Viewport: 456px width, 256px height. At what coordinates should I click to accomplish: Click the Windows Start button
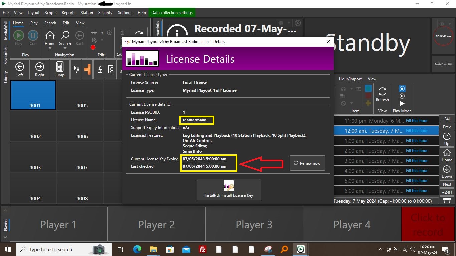click(x=8, y=249)
